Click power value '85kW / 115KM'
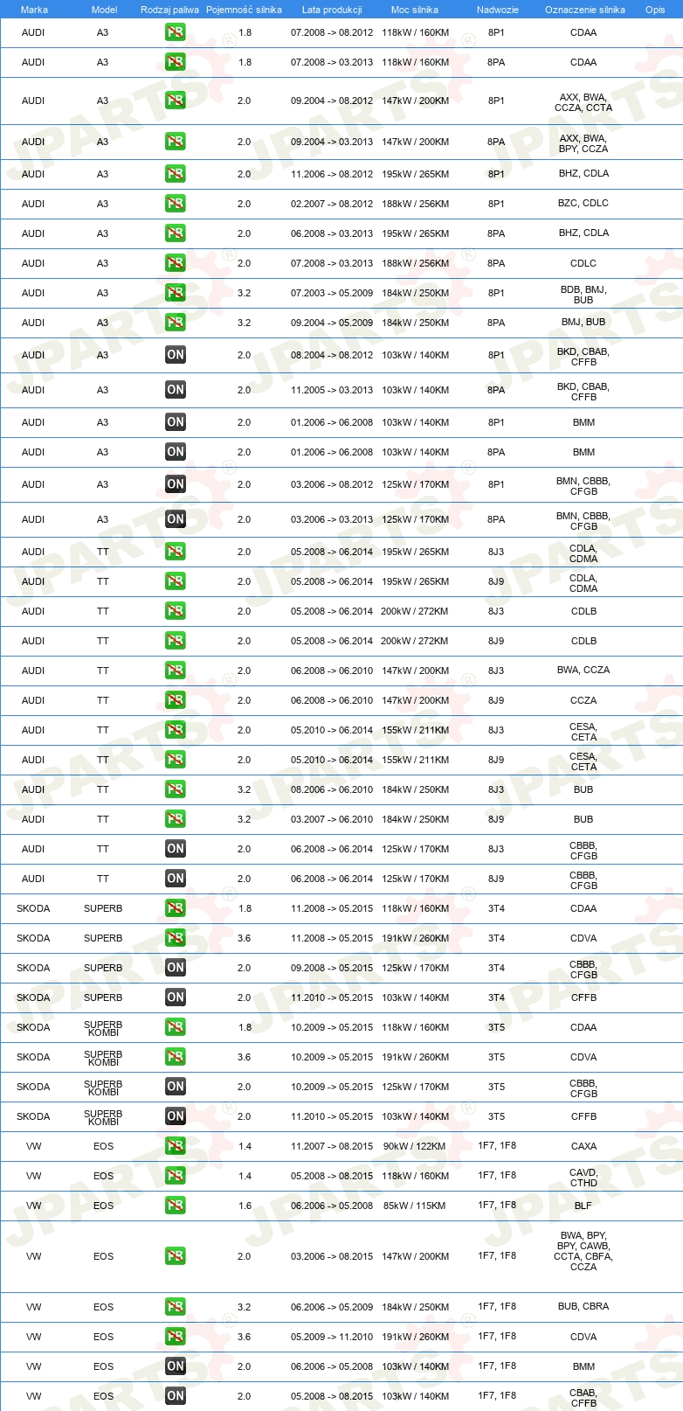 coord(415,1206)
